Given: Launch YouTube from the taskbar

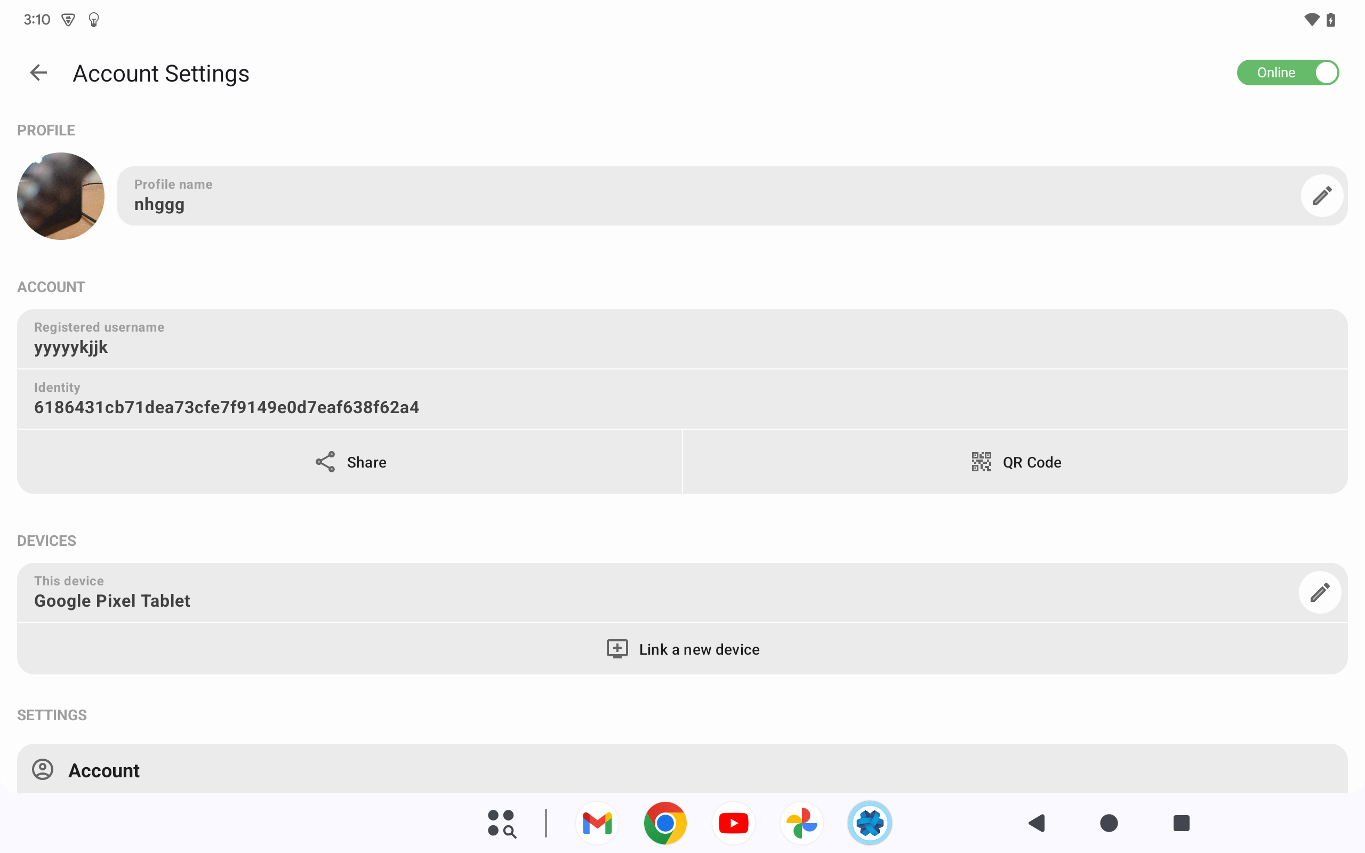Looking at the screenshot, I should tap(733, 823).
